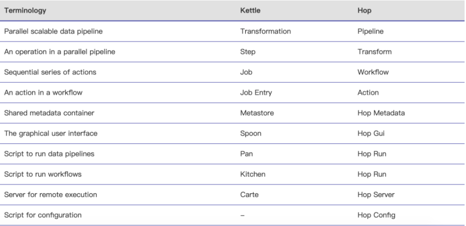
Task: Click the Step cell in Kettle column
Action: pyautogui.click(x=248, y=52)
